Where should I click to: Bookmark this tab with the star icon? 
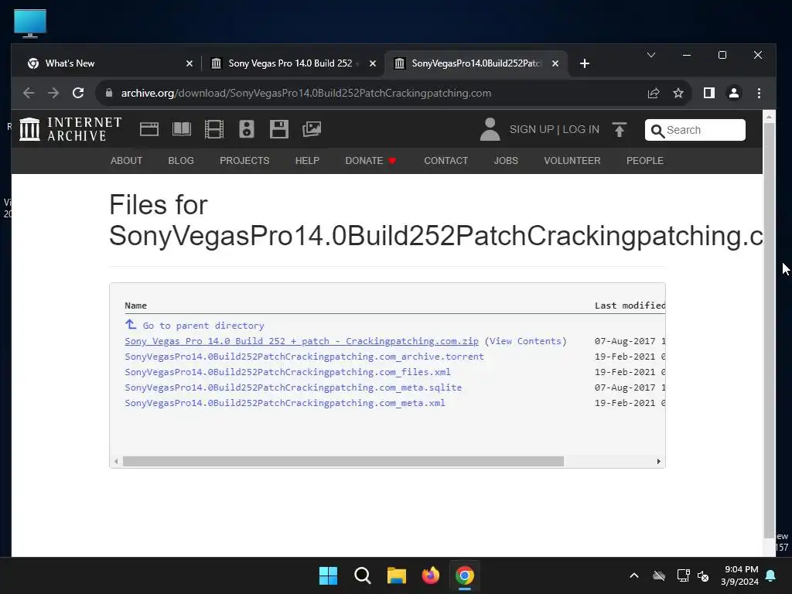[x=678, y=93]
